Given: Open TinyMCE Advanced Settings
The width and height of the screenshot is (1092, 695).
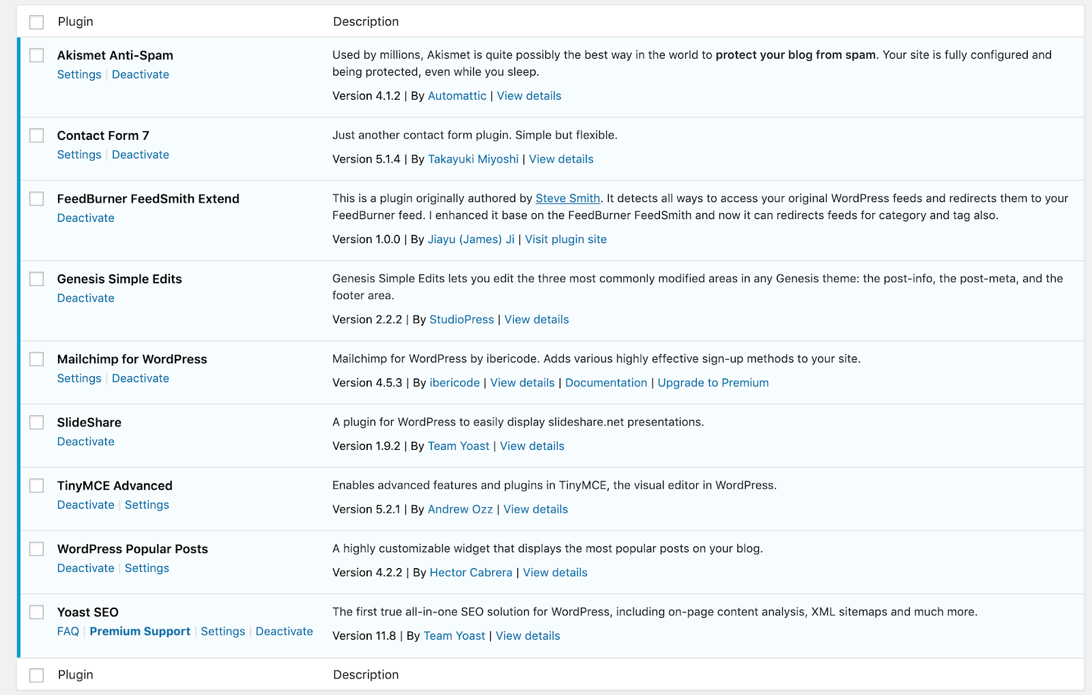Looking at the screenshot, I should [x=147, y=505].
